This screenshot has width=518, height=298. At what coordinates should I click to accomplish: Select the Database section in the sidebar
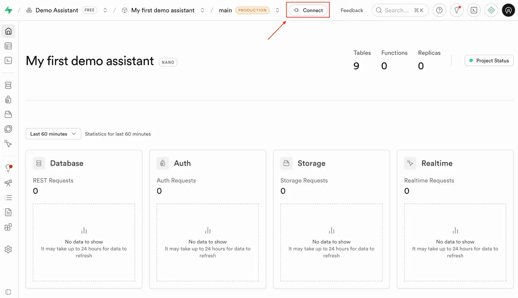(x=8, y=85)
